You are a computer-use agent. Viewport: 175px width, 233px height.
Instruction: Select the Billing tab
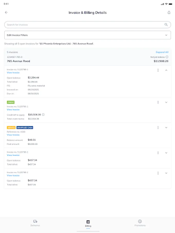88,223
